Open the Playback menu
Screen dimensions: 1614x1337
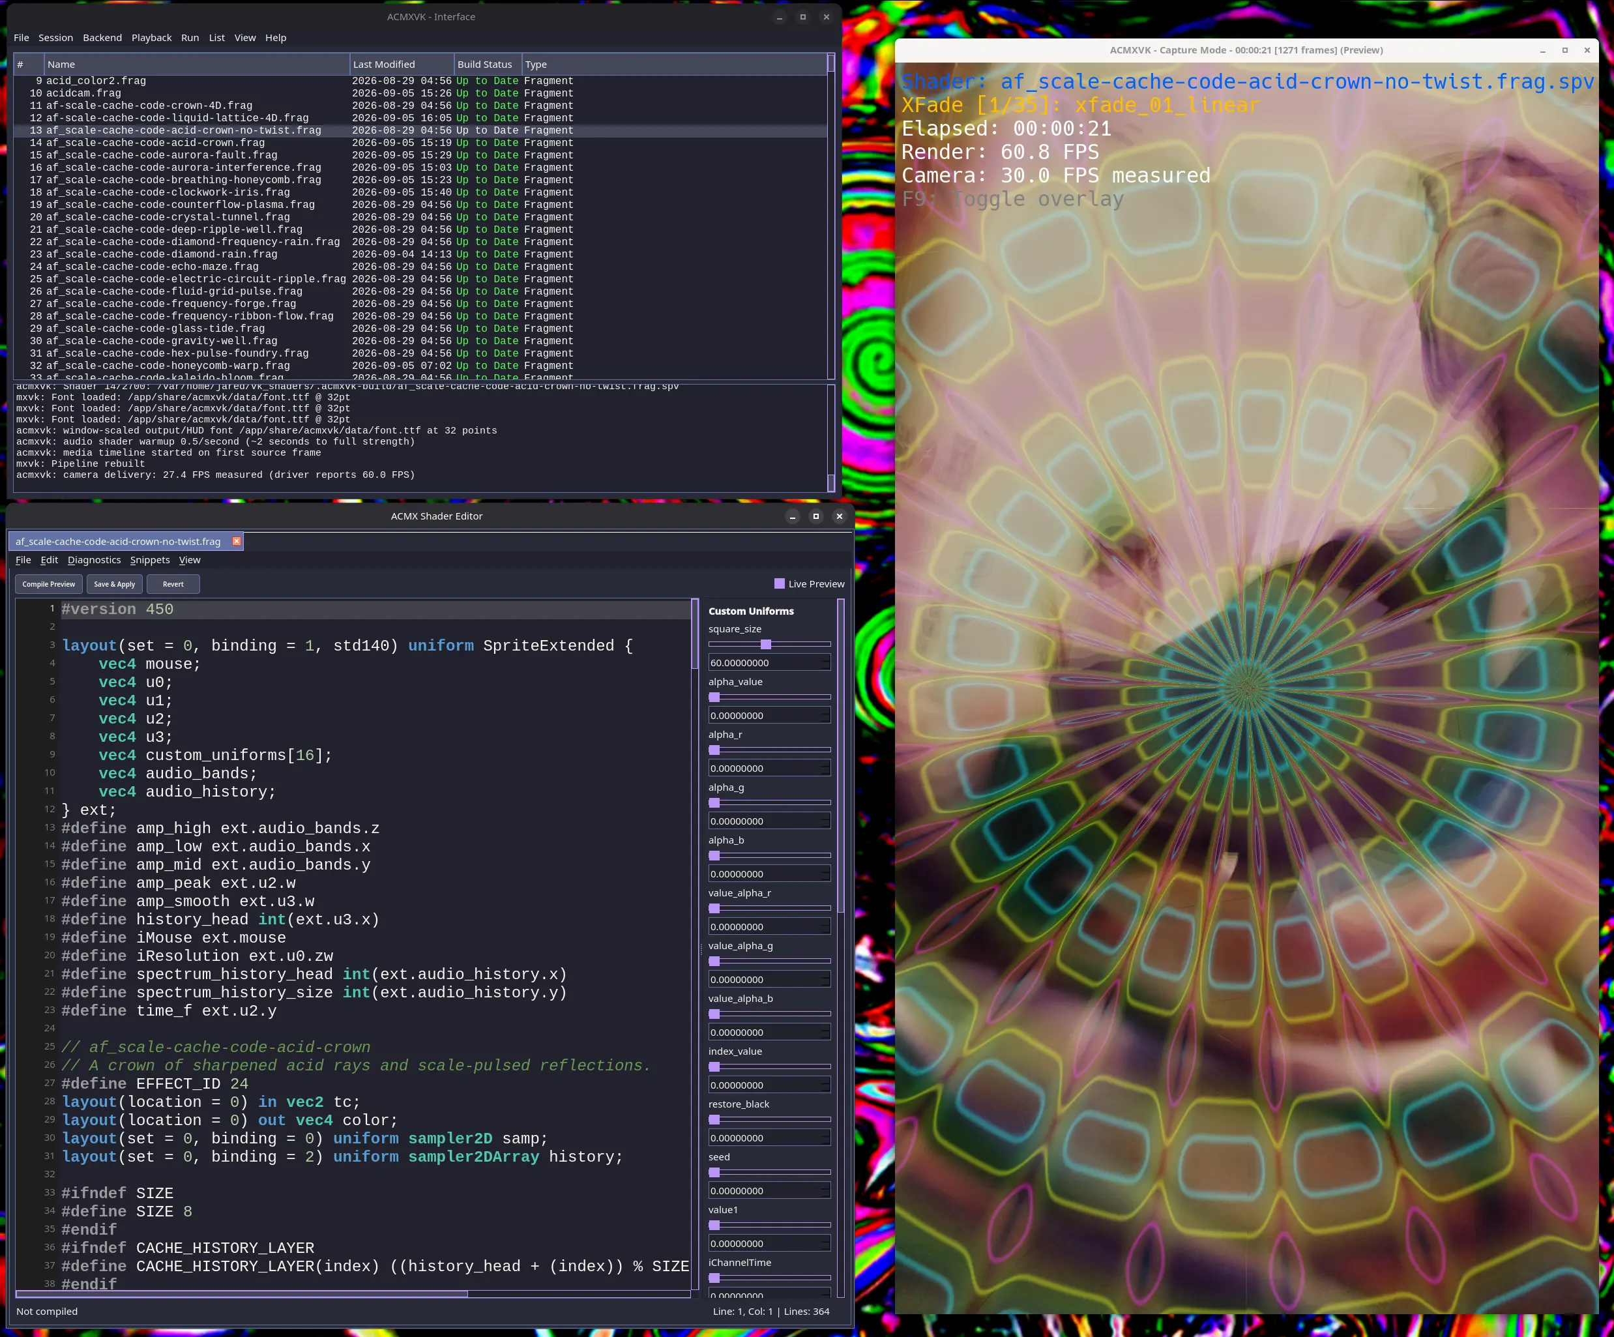pos(151,38)
